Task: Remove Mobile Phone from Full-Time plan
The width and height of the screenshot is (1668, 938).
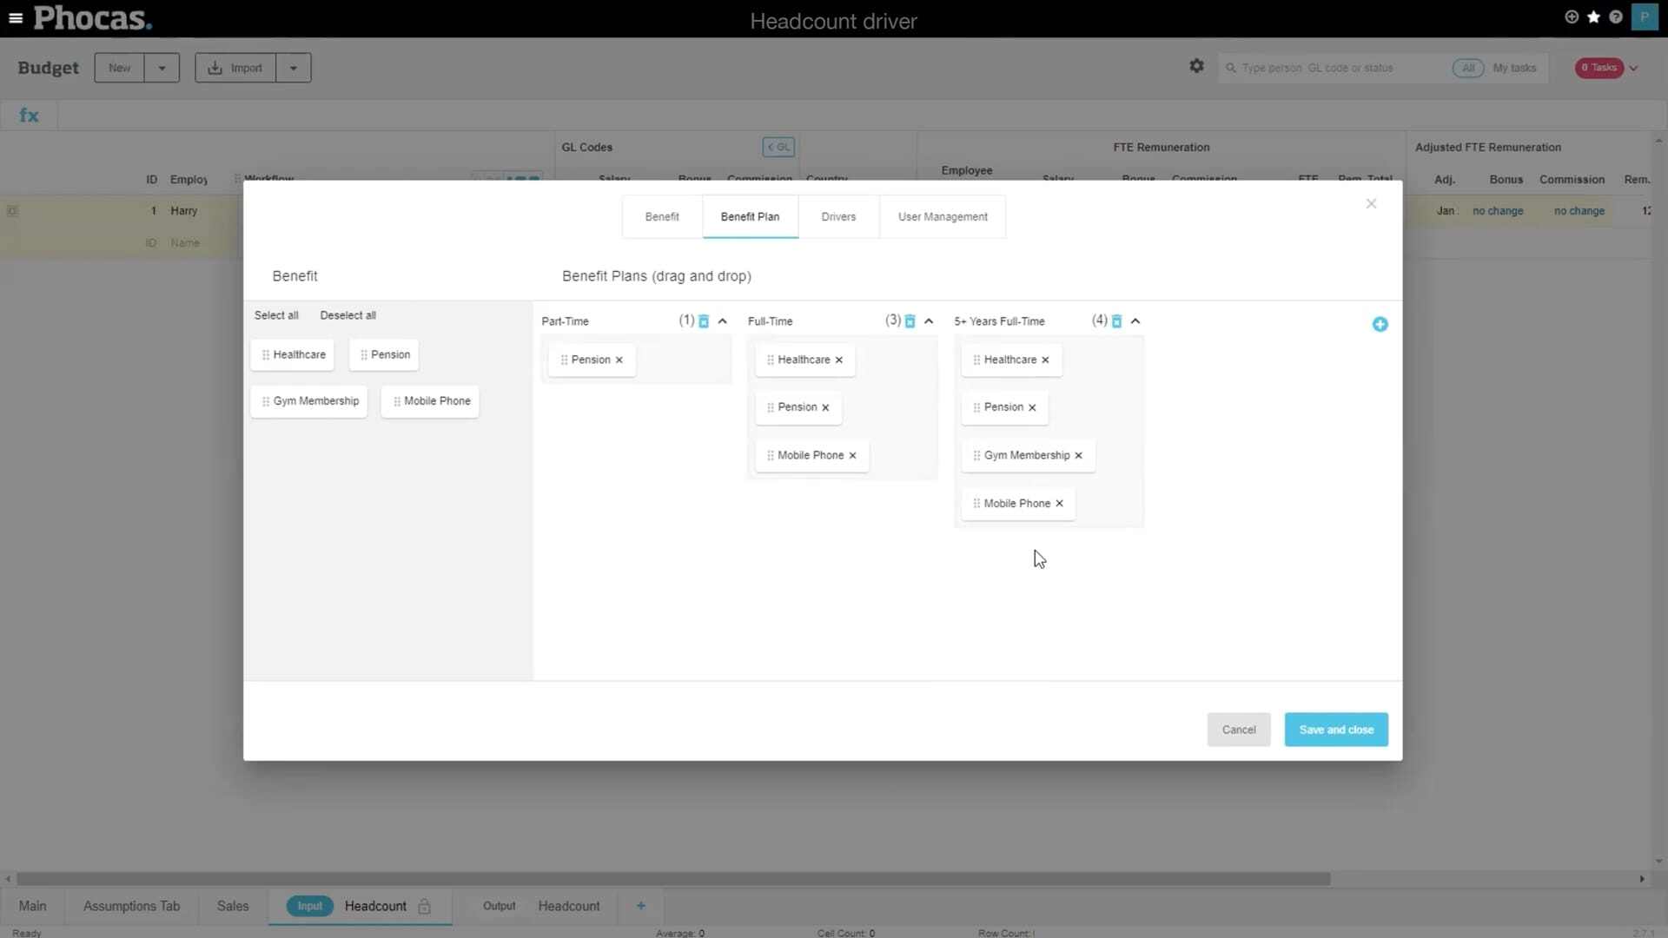Action: pos(852,455)
